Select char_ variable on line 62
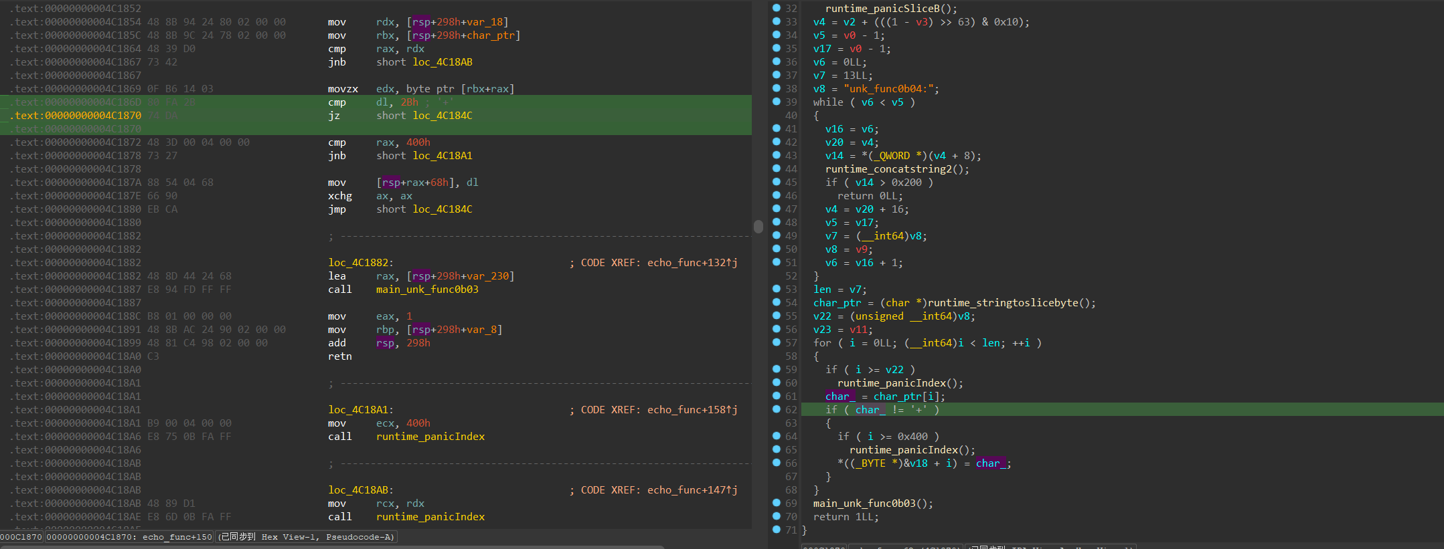 pos(870,410)
